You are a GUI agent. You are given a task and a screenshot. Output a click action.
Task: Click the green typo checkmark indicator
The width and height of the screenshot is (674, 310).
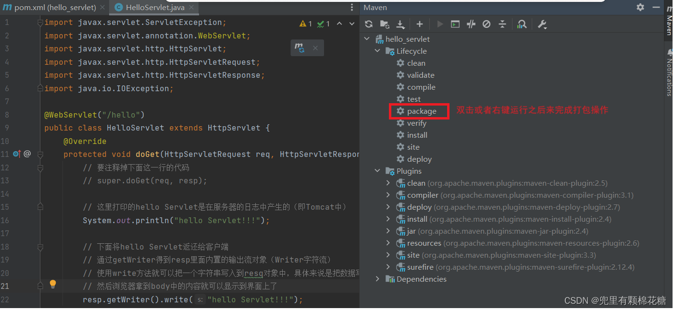[x=324, y=24]
